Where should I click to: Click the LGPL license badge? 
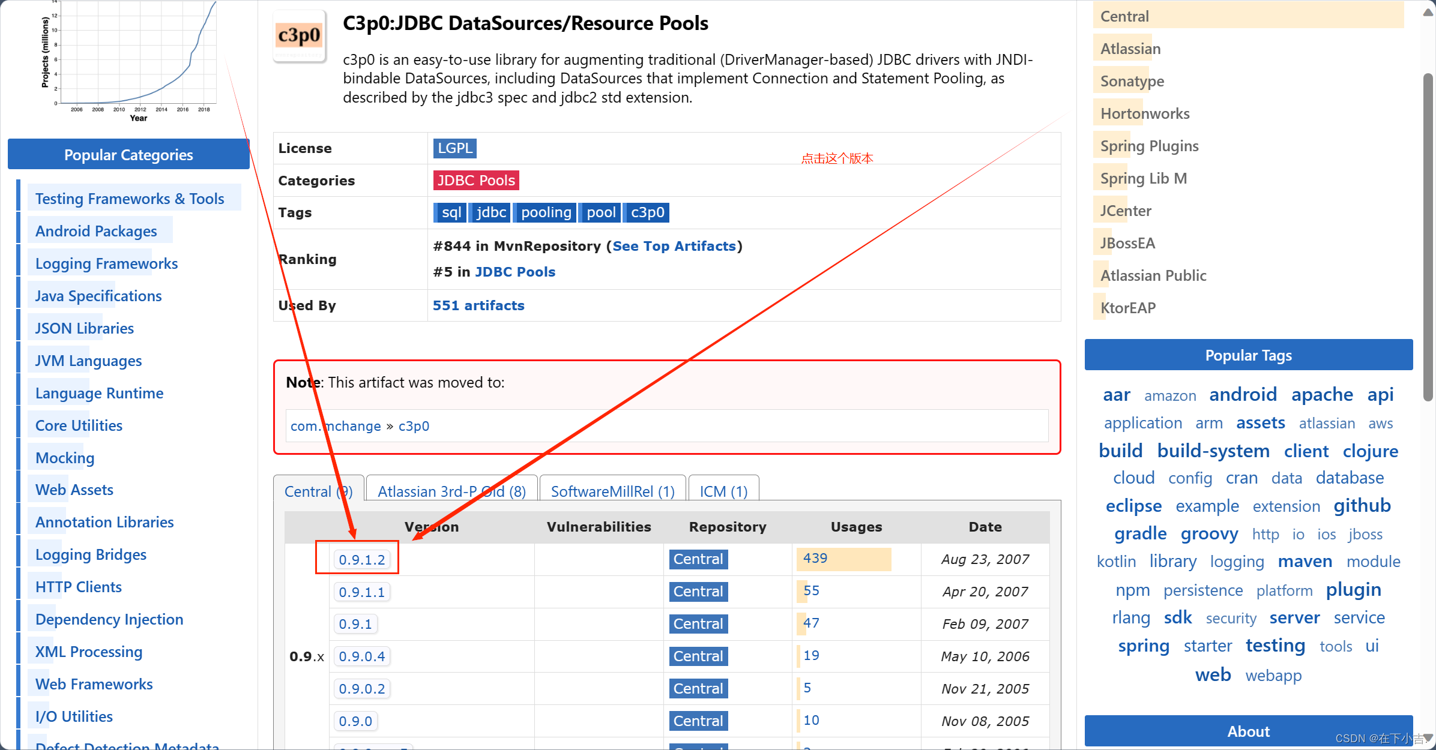(x=454, y=148)
